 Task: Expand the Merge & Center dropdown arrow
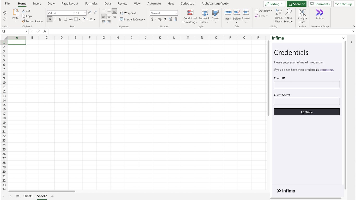[x=145, y=19]
